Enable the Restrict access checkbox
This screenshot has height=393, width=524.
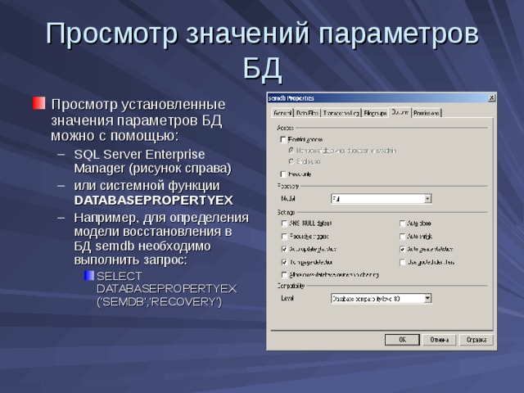[284, 140]
